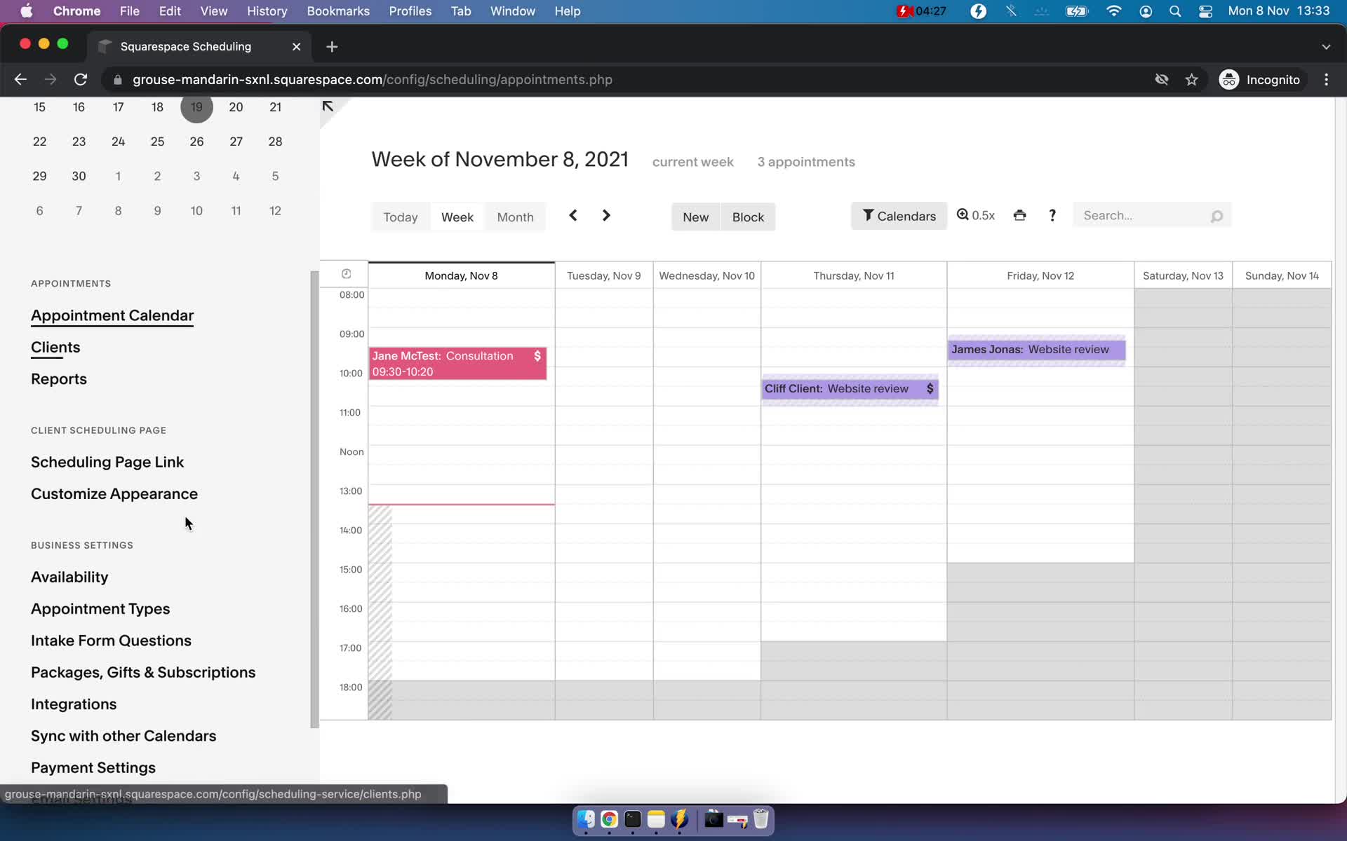Click the '3 appointments' text
The width and height of the screenshot is (1347, 841).
(x=806, y=162)
